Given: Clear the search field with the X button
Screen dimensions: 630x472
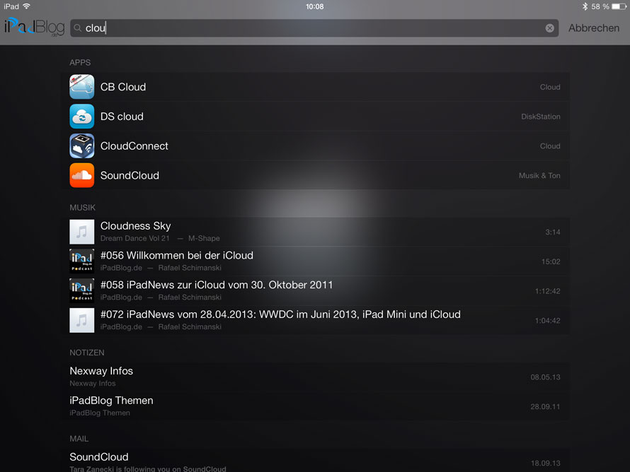Looking at the screenshot, I should (549, 28).
